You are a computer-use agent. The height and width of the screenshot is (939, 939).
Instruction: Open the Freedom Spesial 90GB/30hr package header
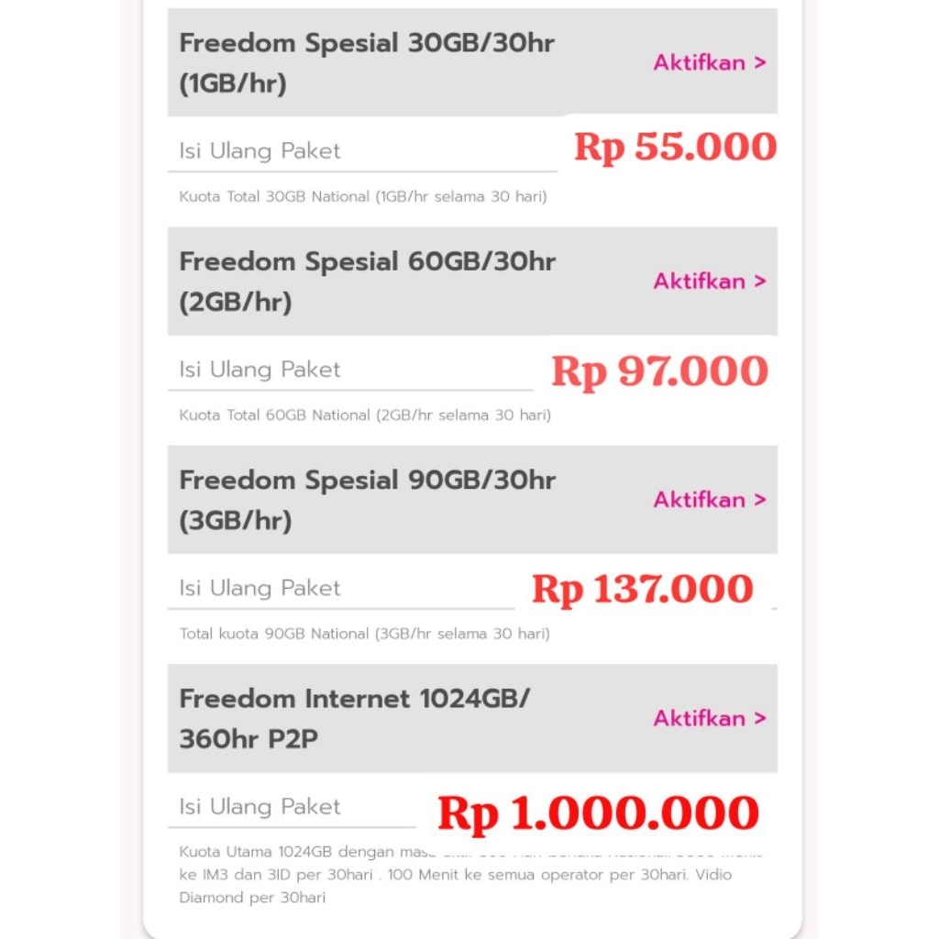(367, 498)
